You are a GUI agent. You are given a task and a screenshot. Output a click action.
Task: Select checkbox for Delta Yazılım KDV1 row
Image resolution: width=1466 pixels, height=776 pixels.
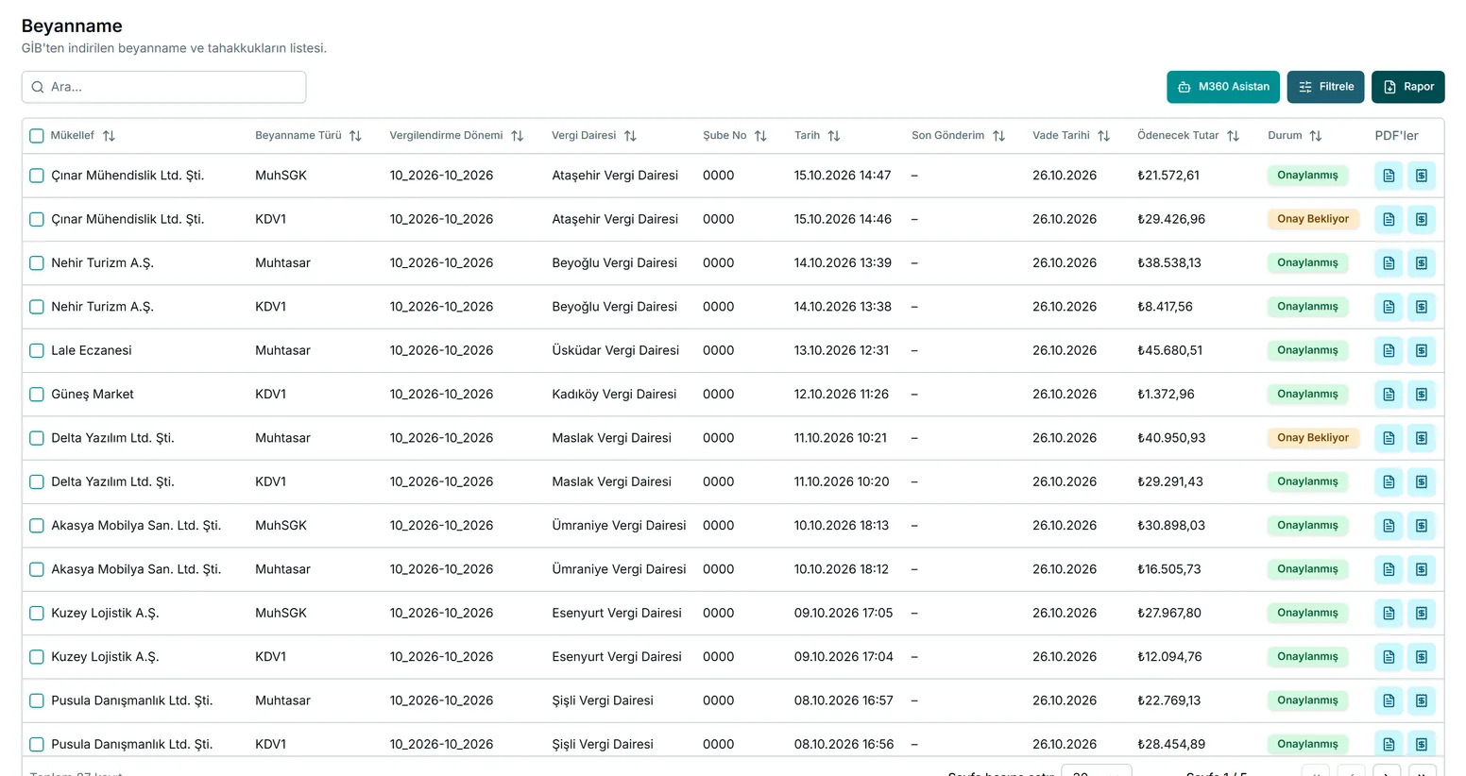(37, 482)
